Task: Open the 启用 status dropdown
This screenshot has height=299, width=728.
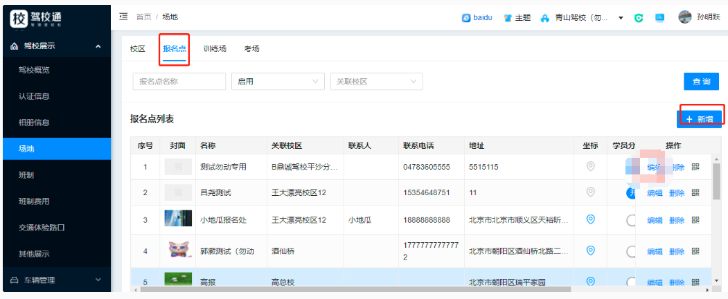Action: point(278,81)
